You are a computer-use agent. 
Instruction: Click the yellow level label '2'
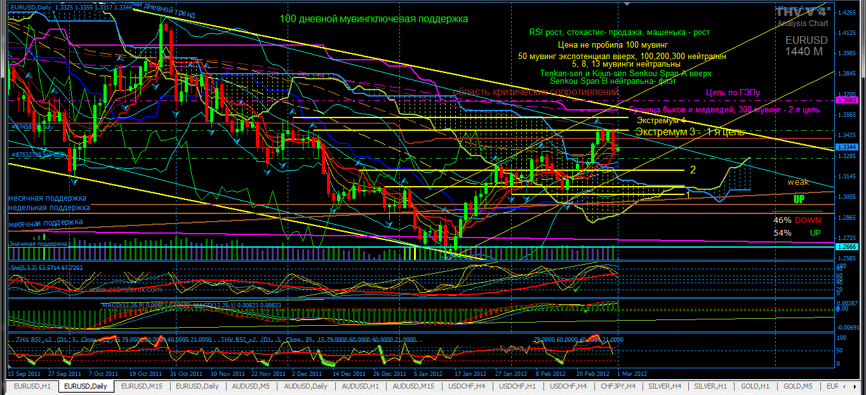[x=693, y=170]
